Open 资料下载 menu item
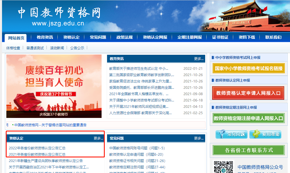This screenshot has height=173, width=290. (x=247, y=37)
